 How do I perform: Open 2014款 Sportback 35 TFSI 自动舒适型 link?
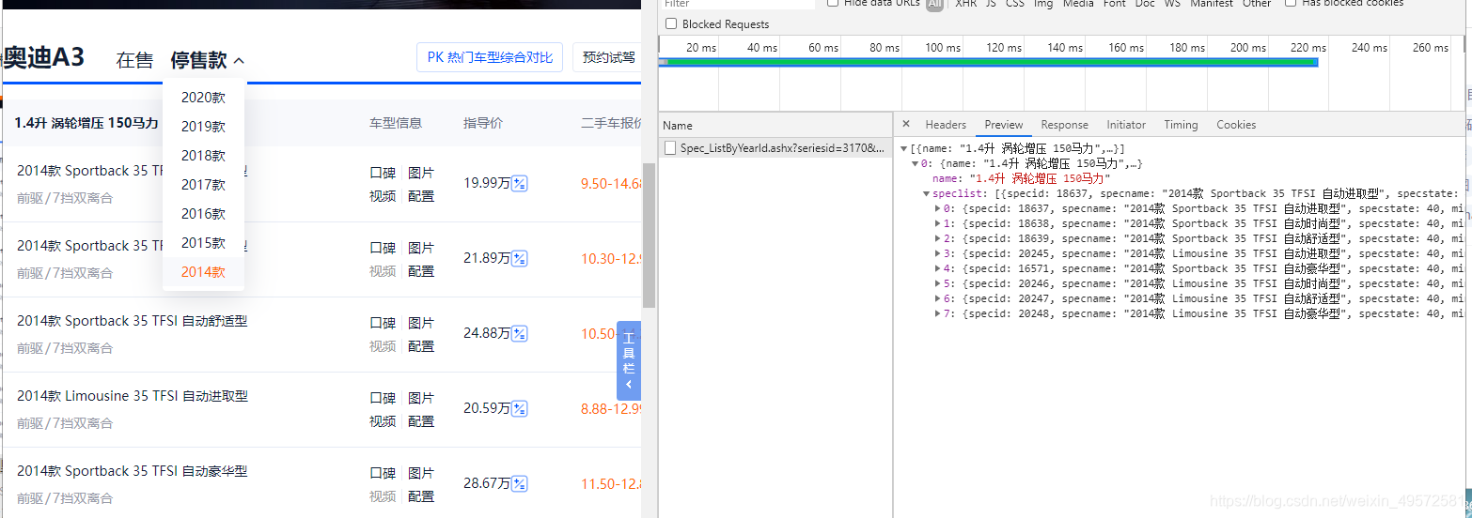pos(133,321)
